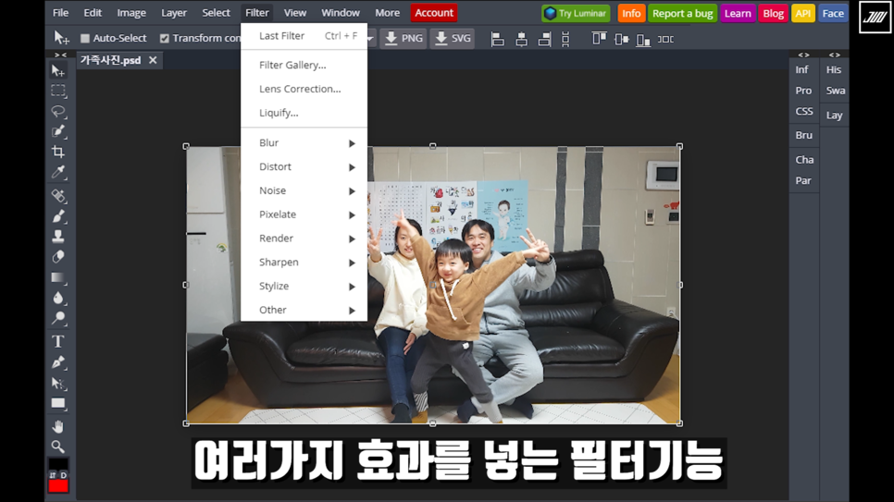
Task: Select the Path Select tool
Action: 58,383
